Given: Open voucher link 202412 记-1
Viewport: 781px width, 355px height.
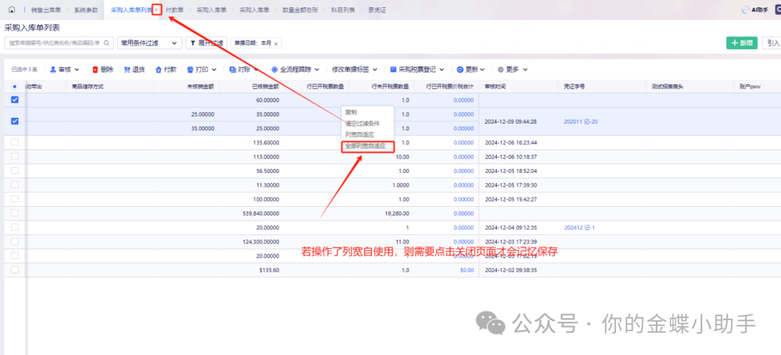Looking at the screenshot, I should pos(579,228).
